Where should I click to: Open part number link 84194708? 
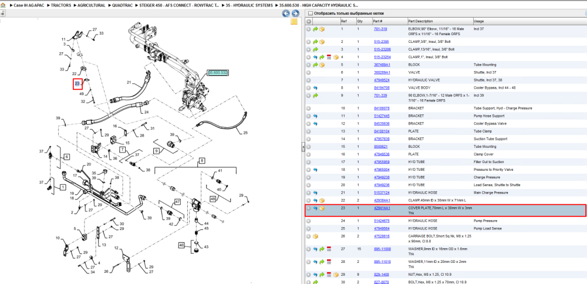(382, 88)
